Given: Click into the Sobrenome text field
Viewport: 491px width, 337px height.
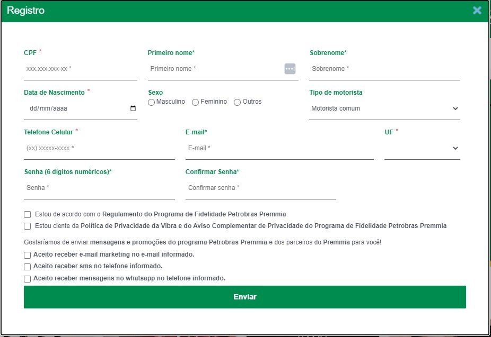Looking at the screenshot, I should pyautogui.click(x=384, y=69).
